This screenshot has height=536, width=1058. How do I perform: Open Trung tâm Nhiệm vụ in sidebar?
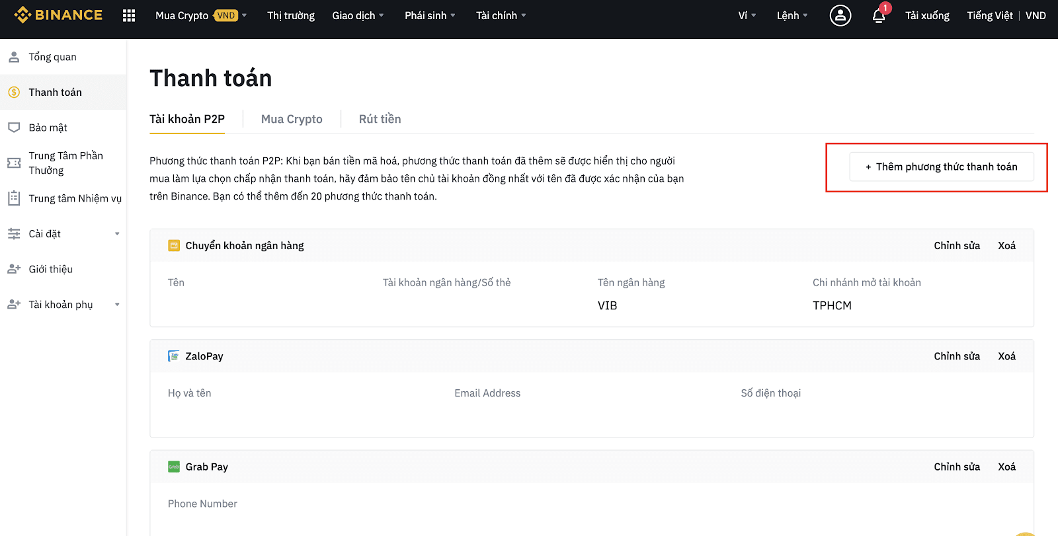(63, 198)
